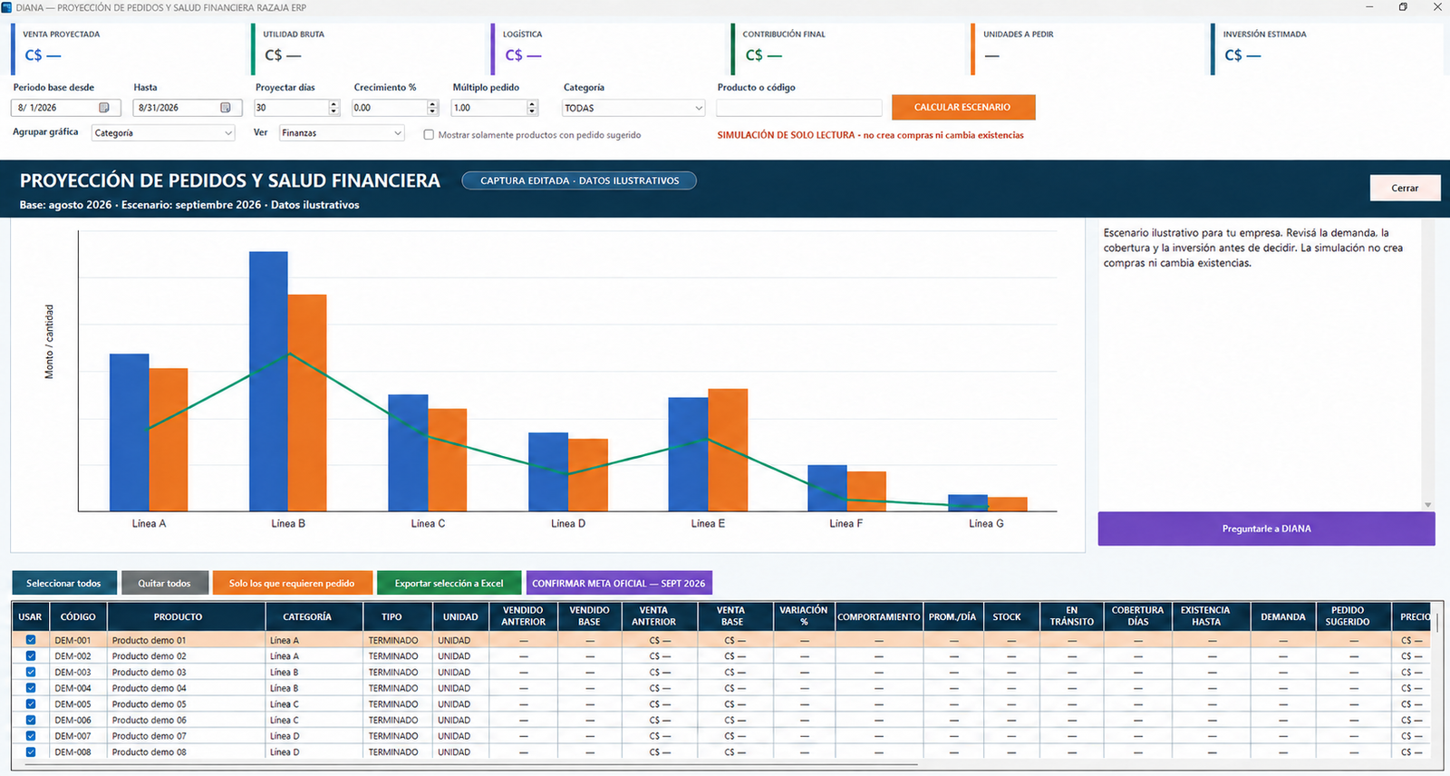
Task: Restore down the DIANA window
Action: pyautogui.click(x=1403, y=7)
